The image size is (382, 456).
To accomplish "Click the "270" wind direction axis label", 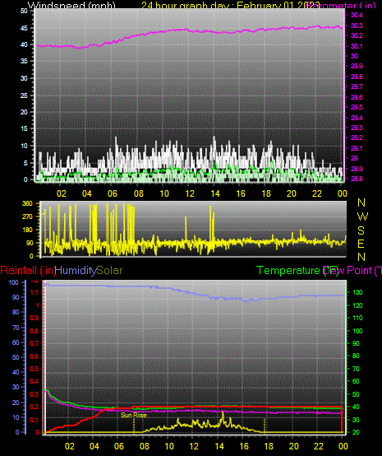I will pos(27,216).
